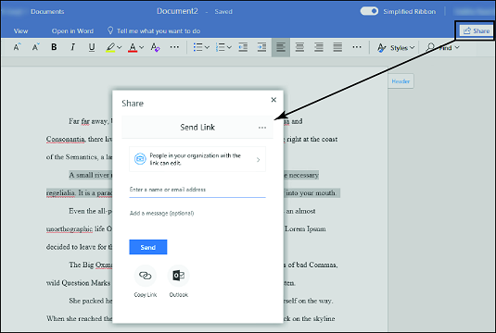Screen dimensions: 496x333
Task: Increase paragraph indent
Action: (262, 47)
